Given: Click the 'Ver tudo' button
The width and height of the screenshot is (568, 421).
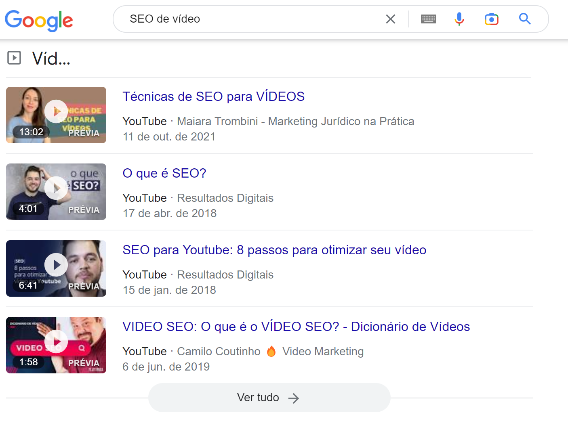Looking at the screenshot, I should (269, 398).
